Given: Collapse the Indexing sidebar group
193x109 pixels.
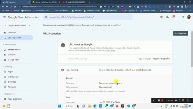Looking at the screenshot, I should (3, 67).
